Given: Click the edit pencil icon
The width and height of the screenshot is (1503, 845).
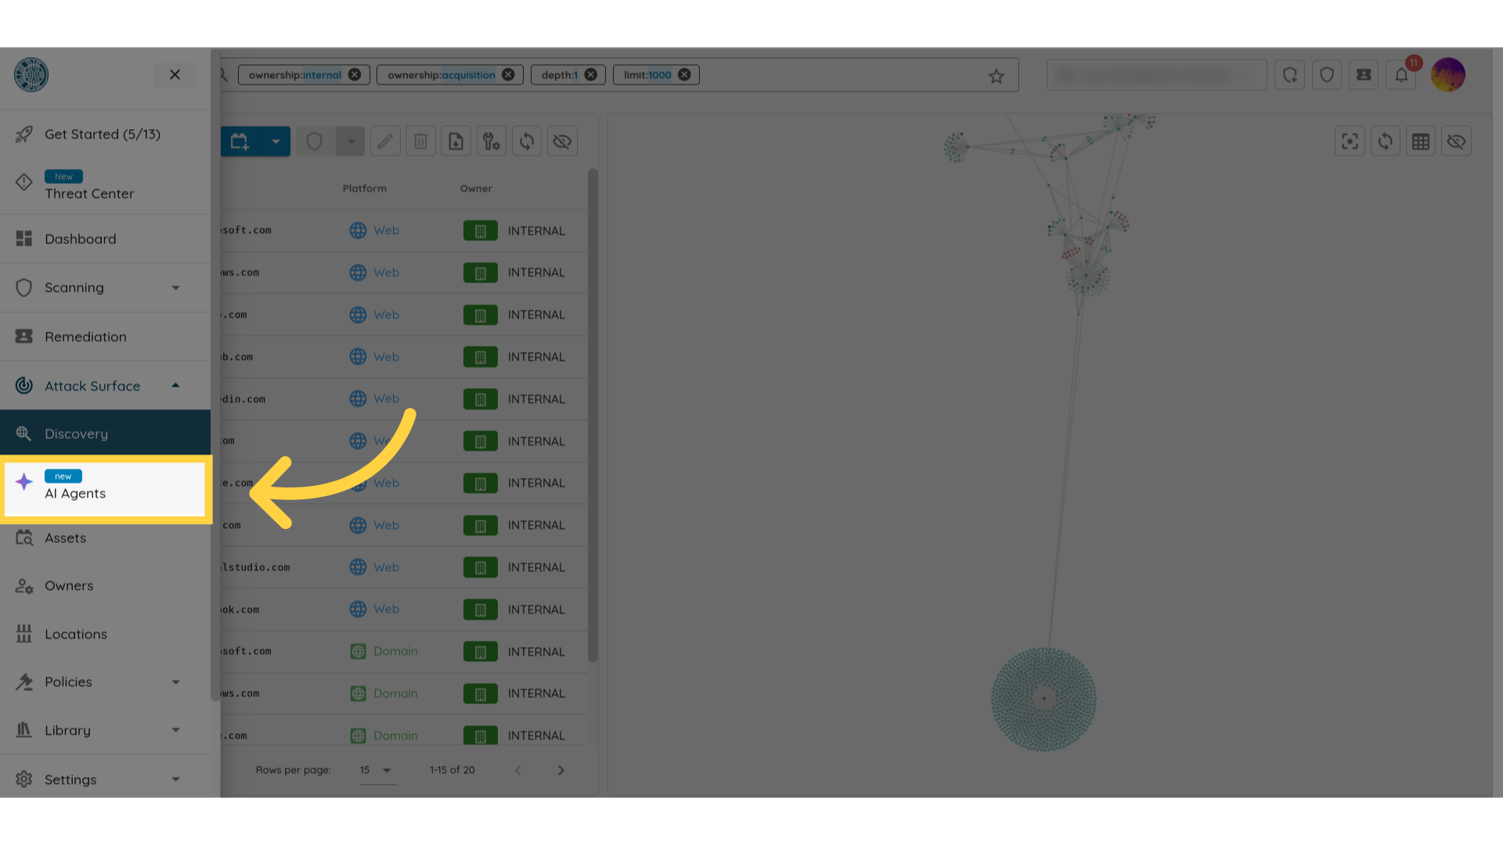Looking at the screenshot, I should click(385, 142).
